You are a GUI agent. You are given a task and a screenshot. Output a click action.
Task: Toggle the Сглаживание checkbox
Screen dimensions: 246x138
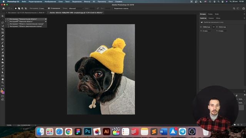click(49, 8)
